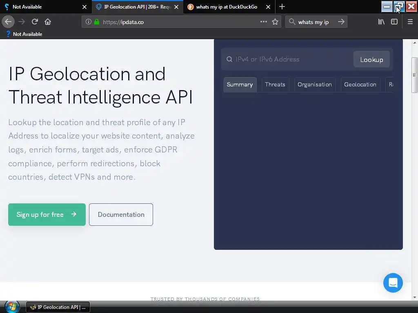This screenshot has height=313, width=418.
Task: Close the DuckDuckGo tab
Action: pyautogui.click(x=268, y=7)
